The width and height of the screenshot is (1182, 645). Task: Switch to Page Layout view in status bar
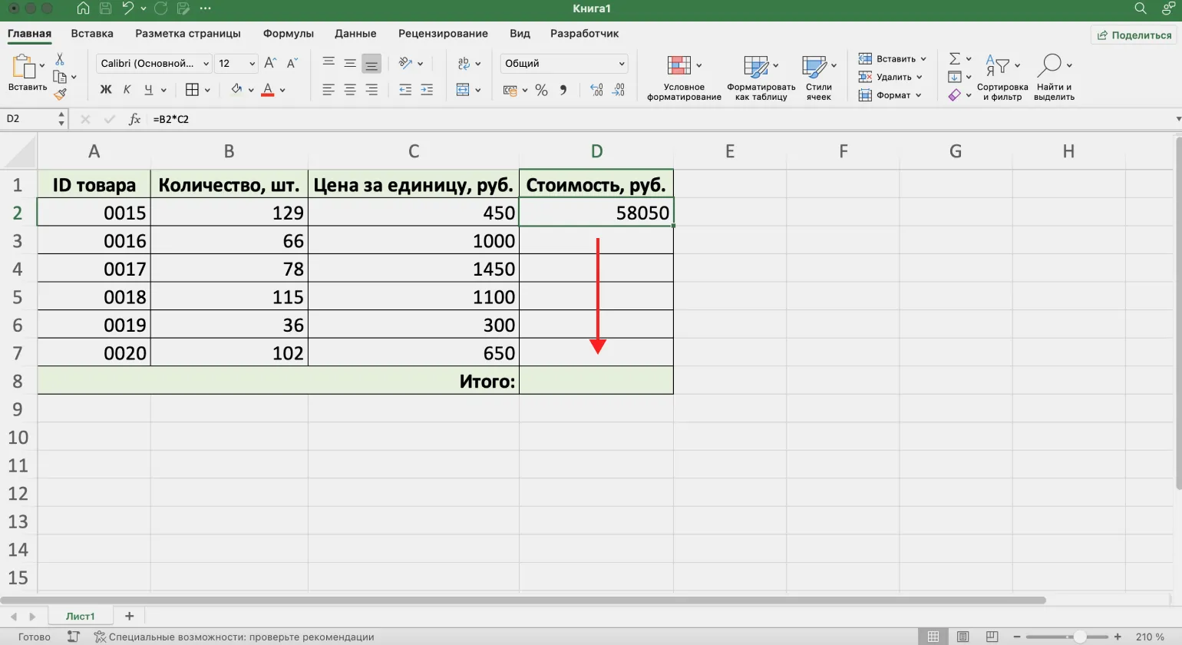click(x=962, y=637)
